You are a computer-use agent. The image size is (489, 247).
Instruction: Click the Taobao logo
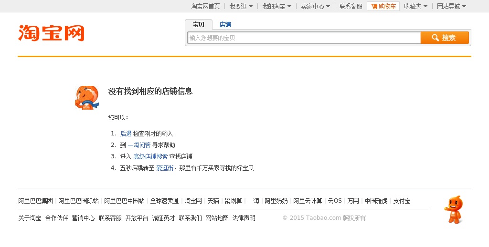pos(51,33)
